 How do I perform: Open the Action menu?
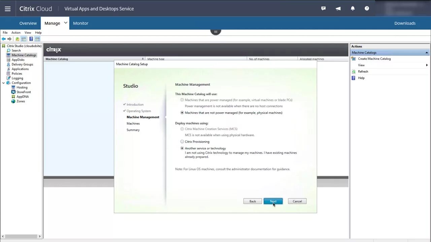(x=16, y=32)
